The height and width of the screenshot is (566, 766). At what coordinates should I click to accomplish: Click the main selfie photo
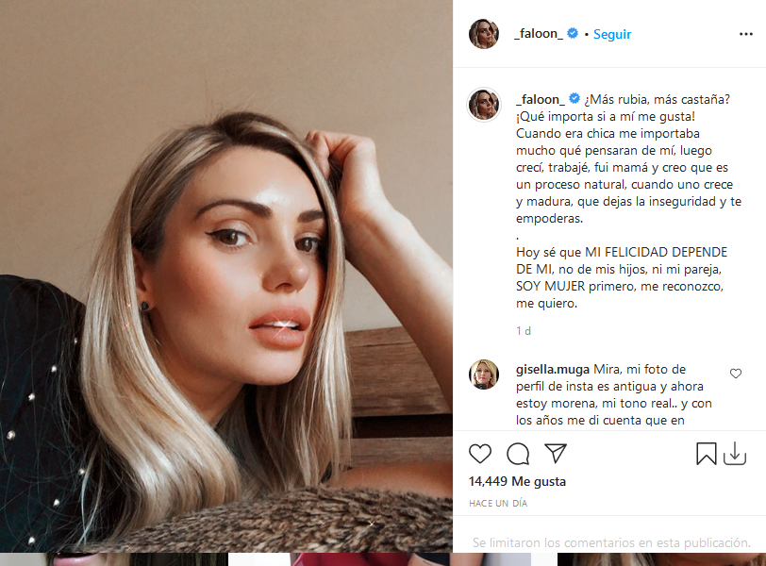click(x=226, y=276)
